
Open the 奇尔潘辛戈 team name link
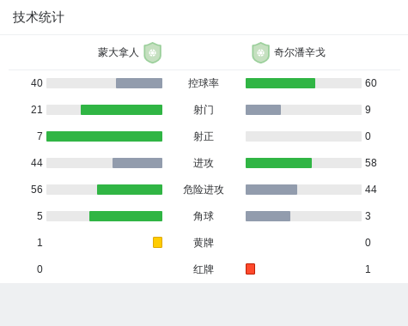(x=300, y=52)
